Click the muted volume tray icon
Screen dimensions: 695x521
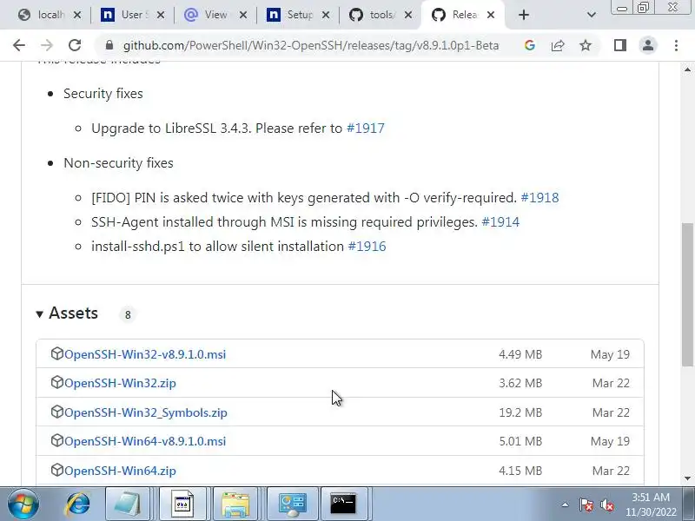pos(606,505)
